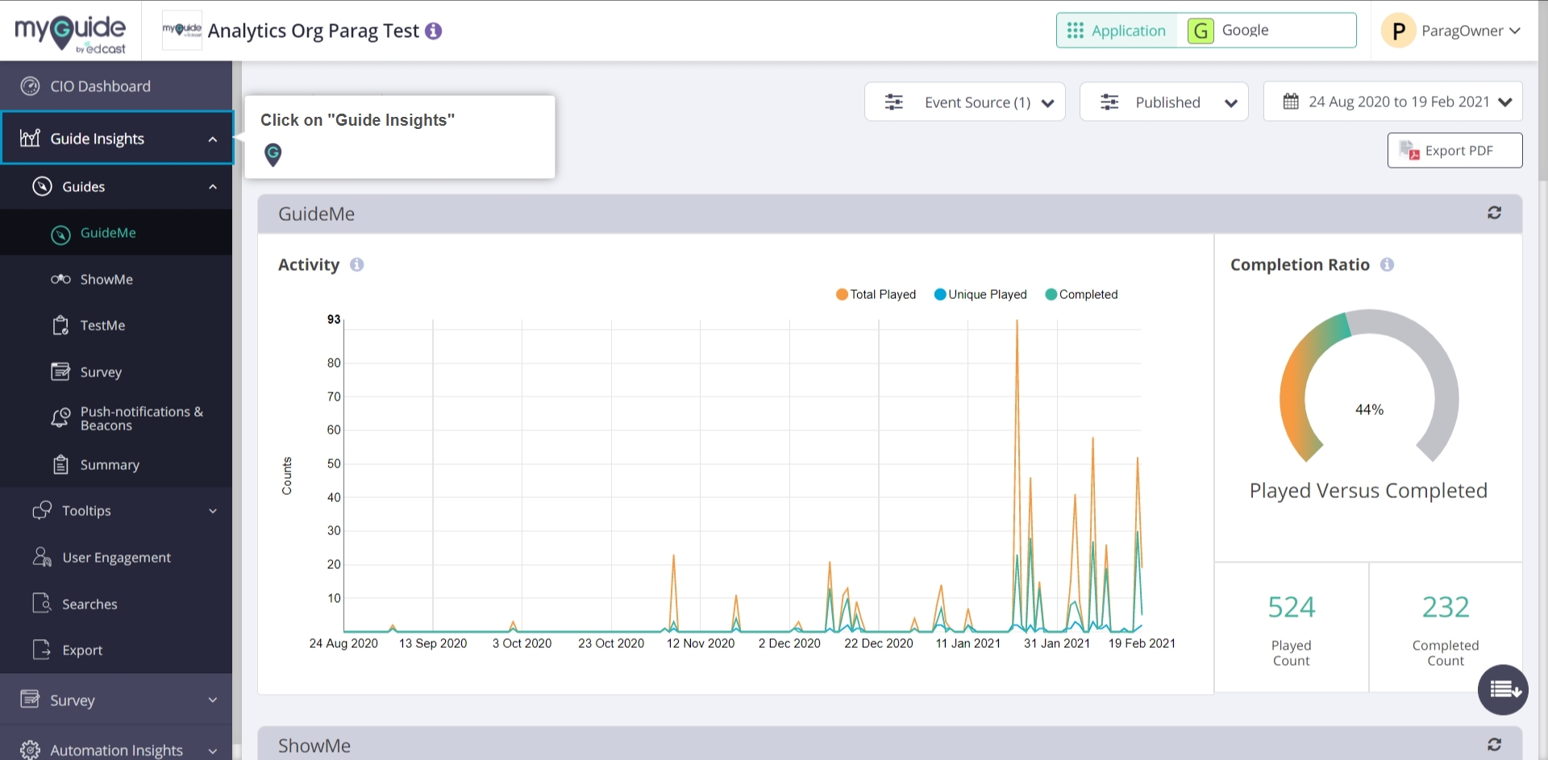Toggle Total Played series in legend
Image resolution: width=1548 pixels, height=760 pixels.
(x=876, y=294)
